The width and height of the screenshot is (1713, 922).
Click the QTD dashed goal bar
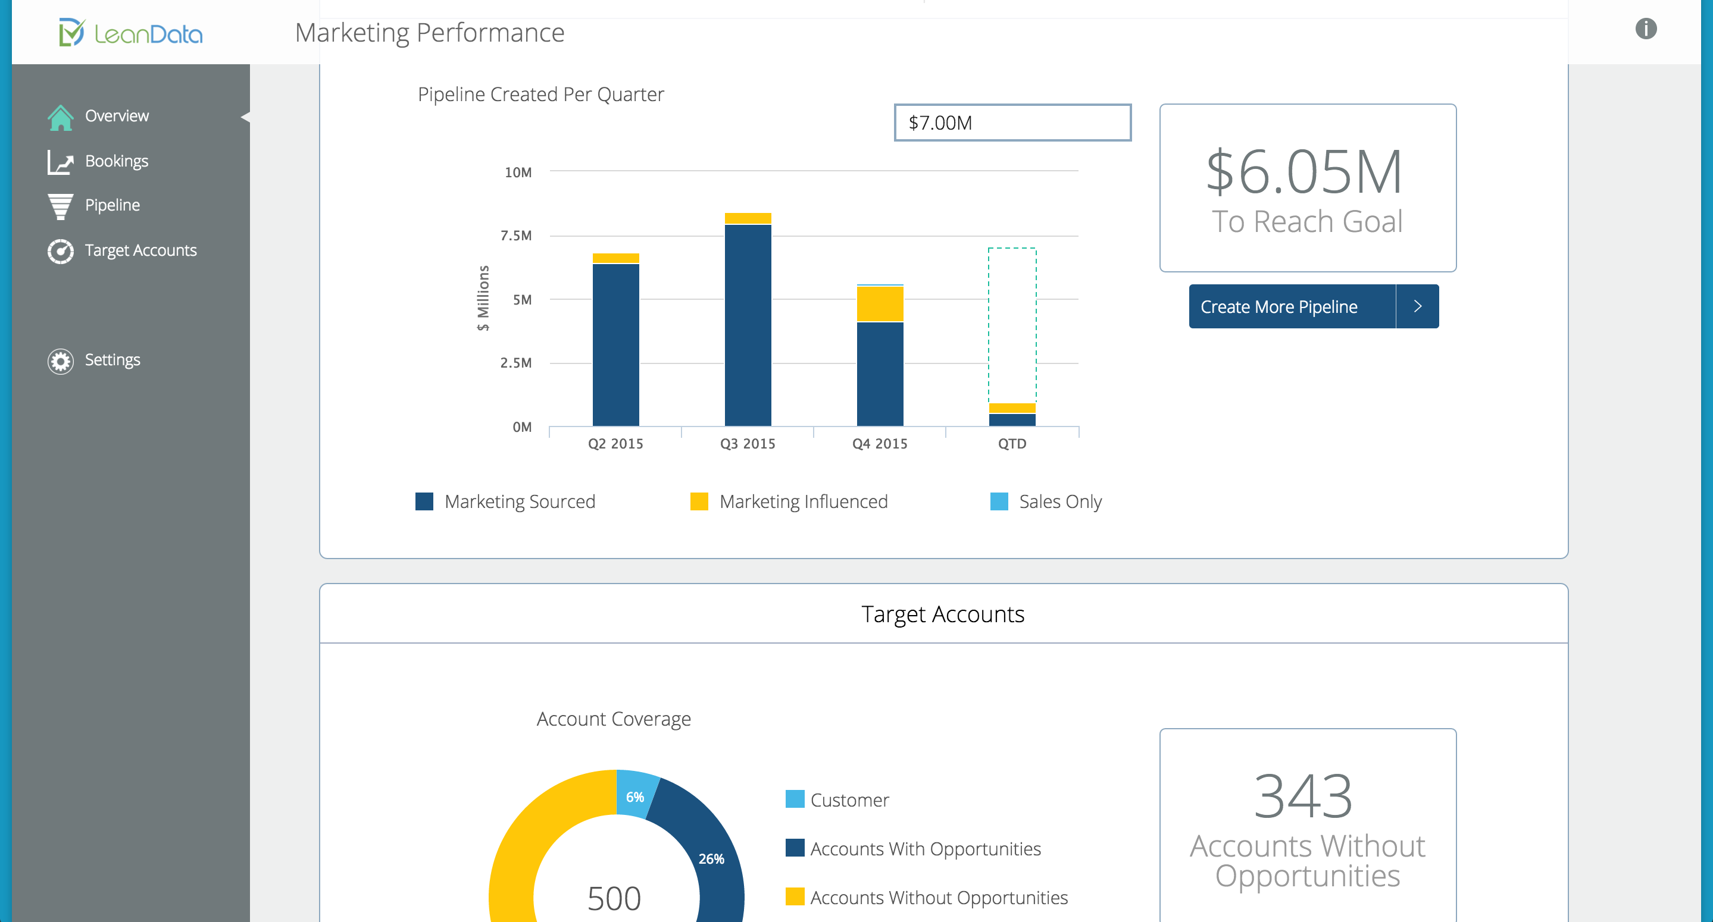[1012, 326]
